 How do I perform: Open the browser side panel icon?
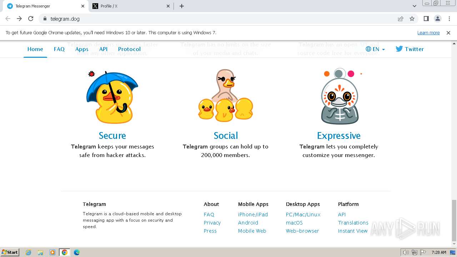point(426,19)
